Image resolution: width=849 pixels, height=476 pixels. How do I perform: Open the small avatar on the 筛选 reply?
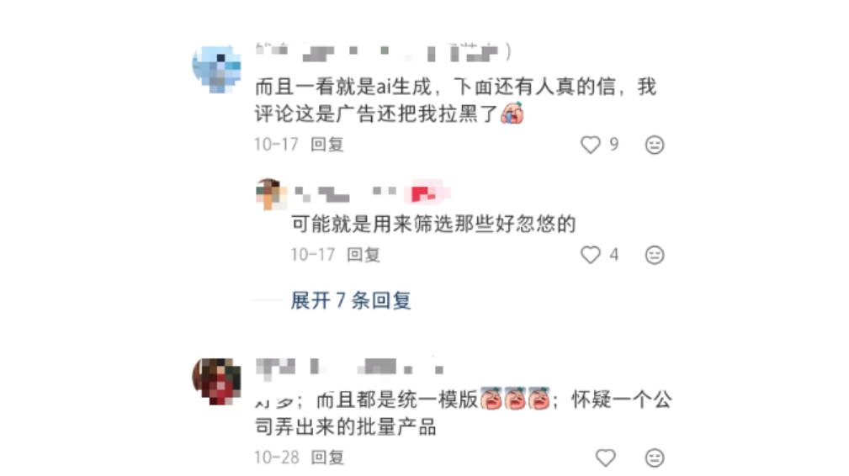271,194
